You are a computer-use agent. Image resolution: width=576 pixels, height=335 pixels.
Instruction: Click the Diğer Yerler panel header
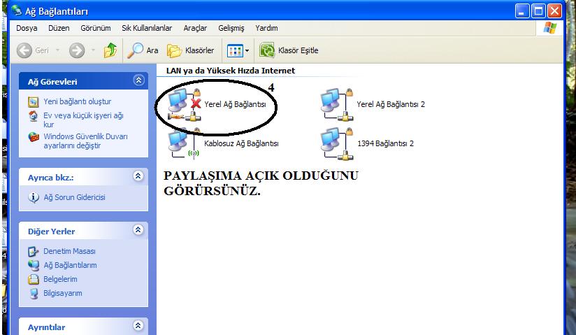(83, 231)
